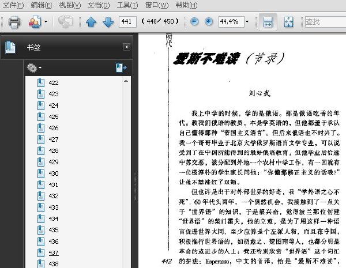Open the 工具(T) menu
The height and width of the screenshot is (268, 346).
(x=127, y=5)
